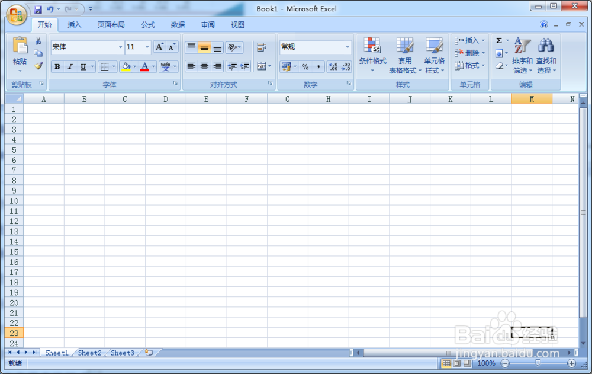Apply top vertical alignment
Viewport: 592px width, 374px height.
click(x=191, y=47)
